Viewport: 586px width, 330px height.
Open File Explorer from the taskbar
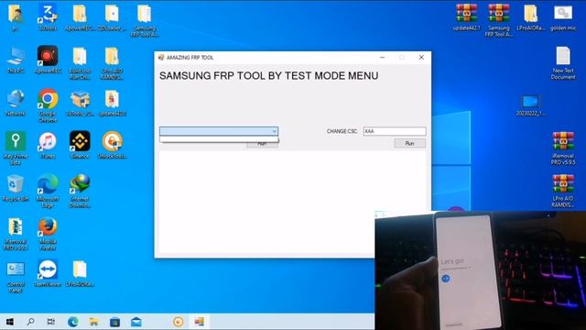point(93,322)
